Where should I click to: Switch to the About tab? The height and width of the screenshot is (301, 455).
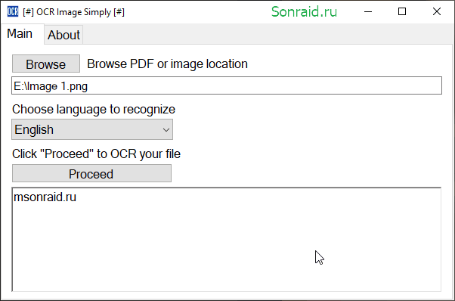63,35
